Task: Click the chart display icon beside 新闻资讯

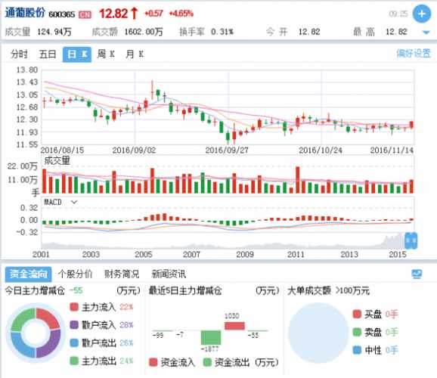Action: [x=417, y=274]
